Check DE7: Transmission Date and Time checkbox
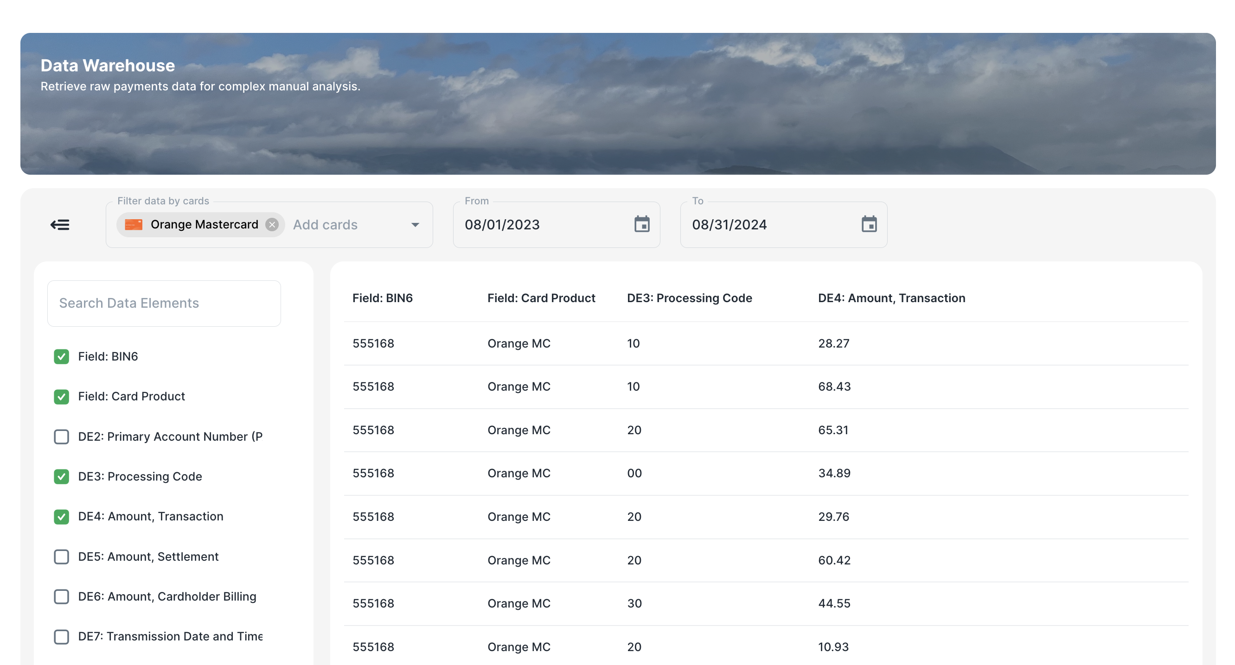 pos(61,637)
